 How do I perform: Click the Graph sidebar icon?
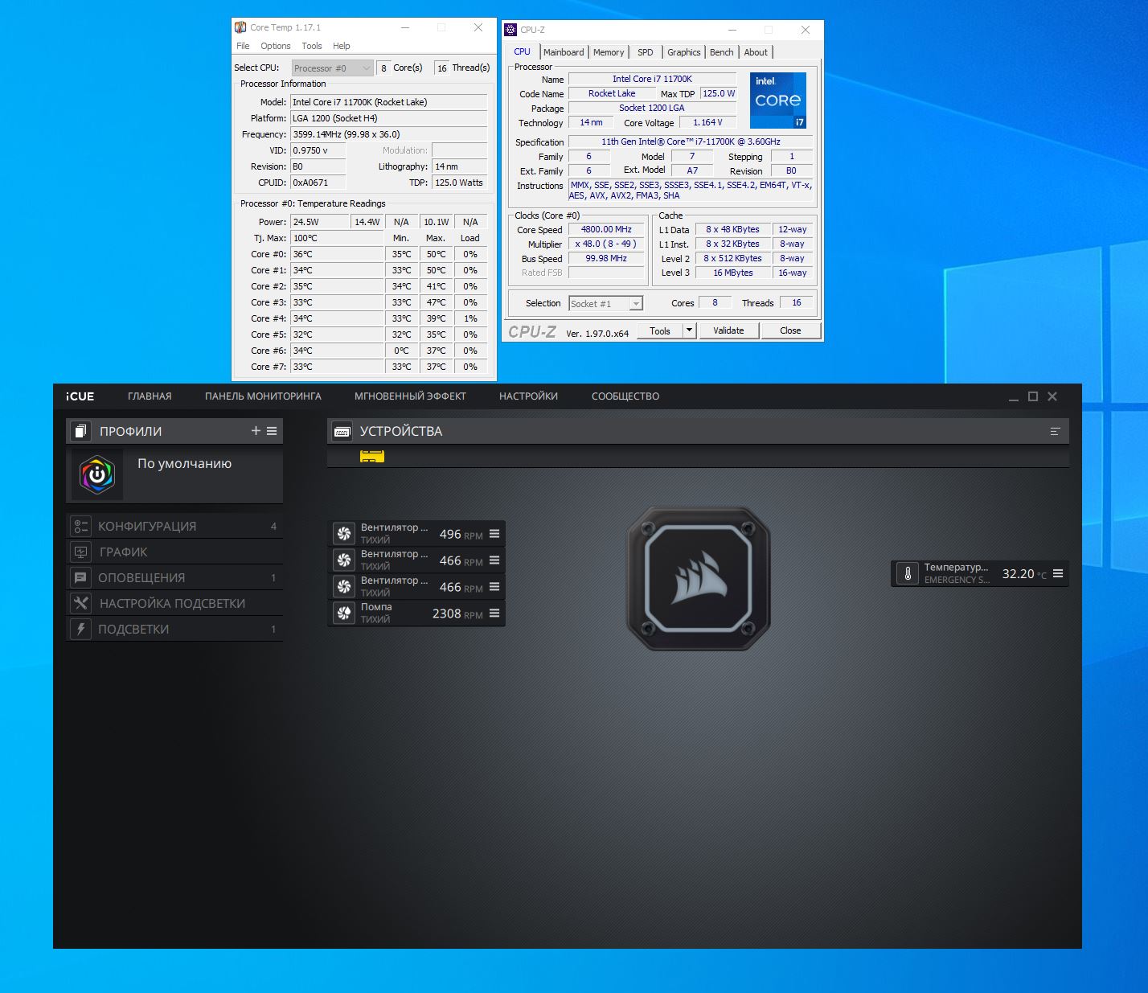coord(80,552)
